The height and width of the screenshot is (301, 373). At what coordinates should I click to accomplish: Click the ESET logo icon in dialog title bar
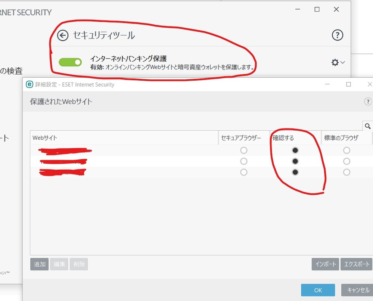pos(29,84)
